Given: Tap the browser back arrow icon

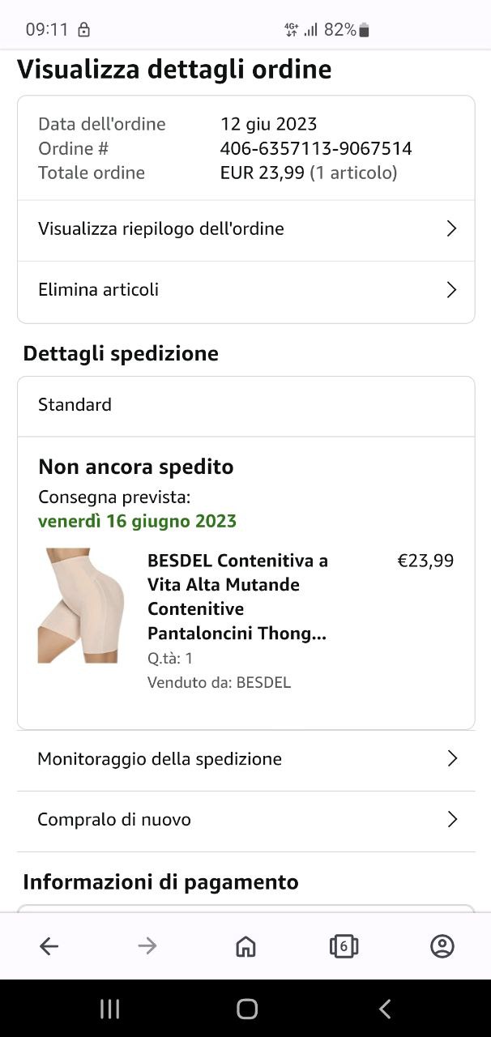Looking at the screenshot, I should point(49,946).
